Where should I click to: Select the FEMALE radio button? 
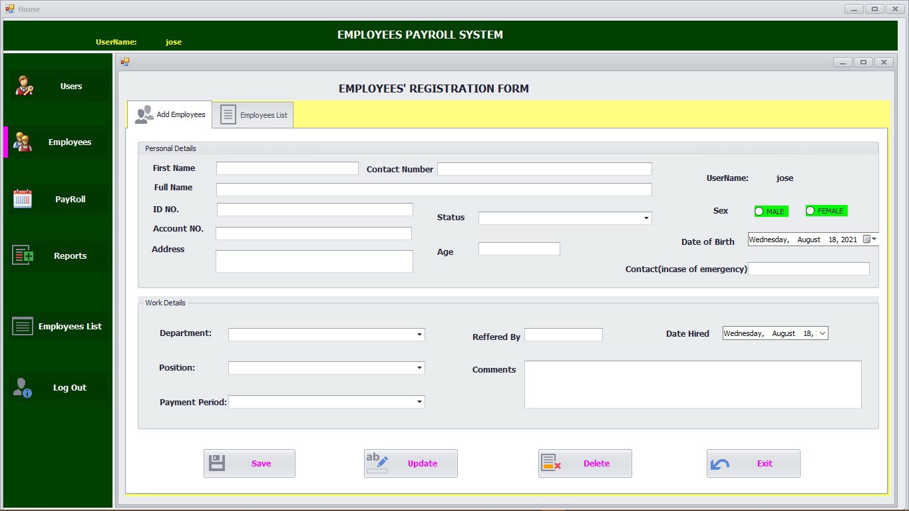[x=811, y=210]
